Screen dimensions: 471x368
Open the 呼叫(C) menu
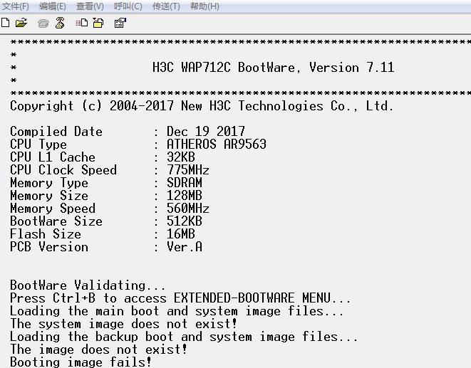click(x=128, y=6)
